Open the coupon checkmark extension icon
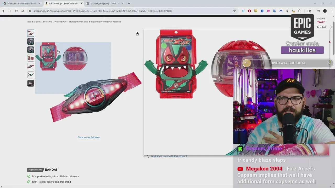 256,11
